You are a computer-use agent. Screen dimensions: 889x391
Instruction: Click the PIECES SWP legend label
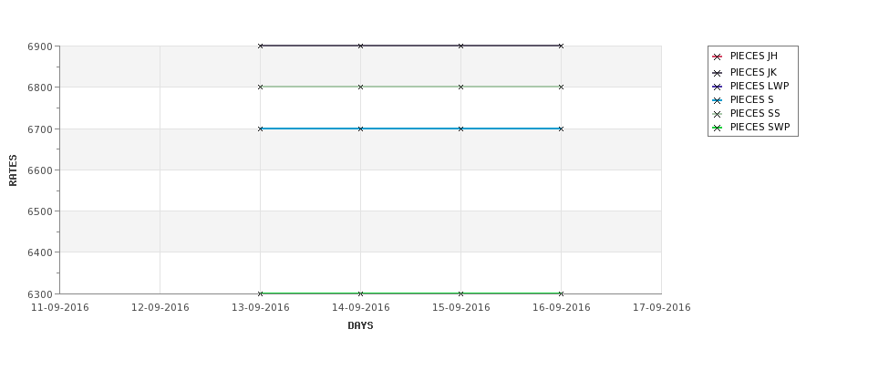pos(760,127)
